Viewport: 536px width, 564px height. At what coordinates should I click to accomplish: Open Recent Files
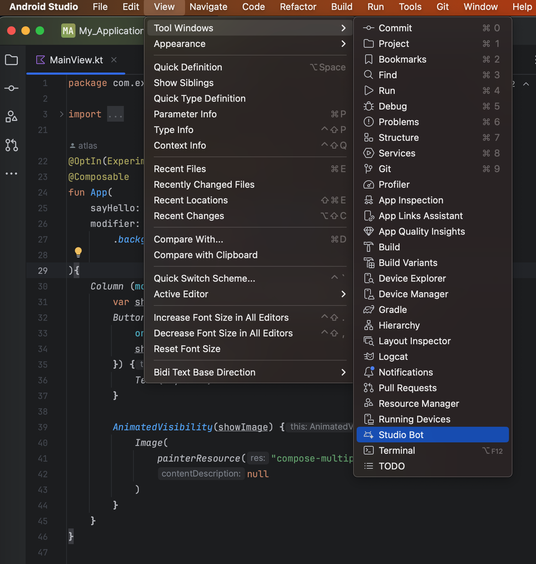click(x=250, y=169)
